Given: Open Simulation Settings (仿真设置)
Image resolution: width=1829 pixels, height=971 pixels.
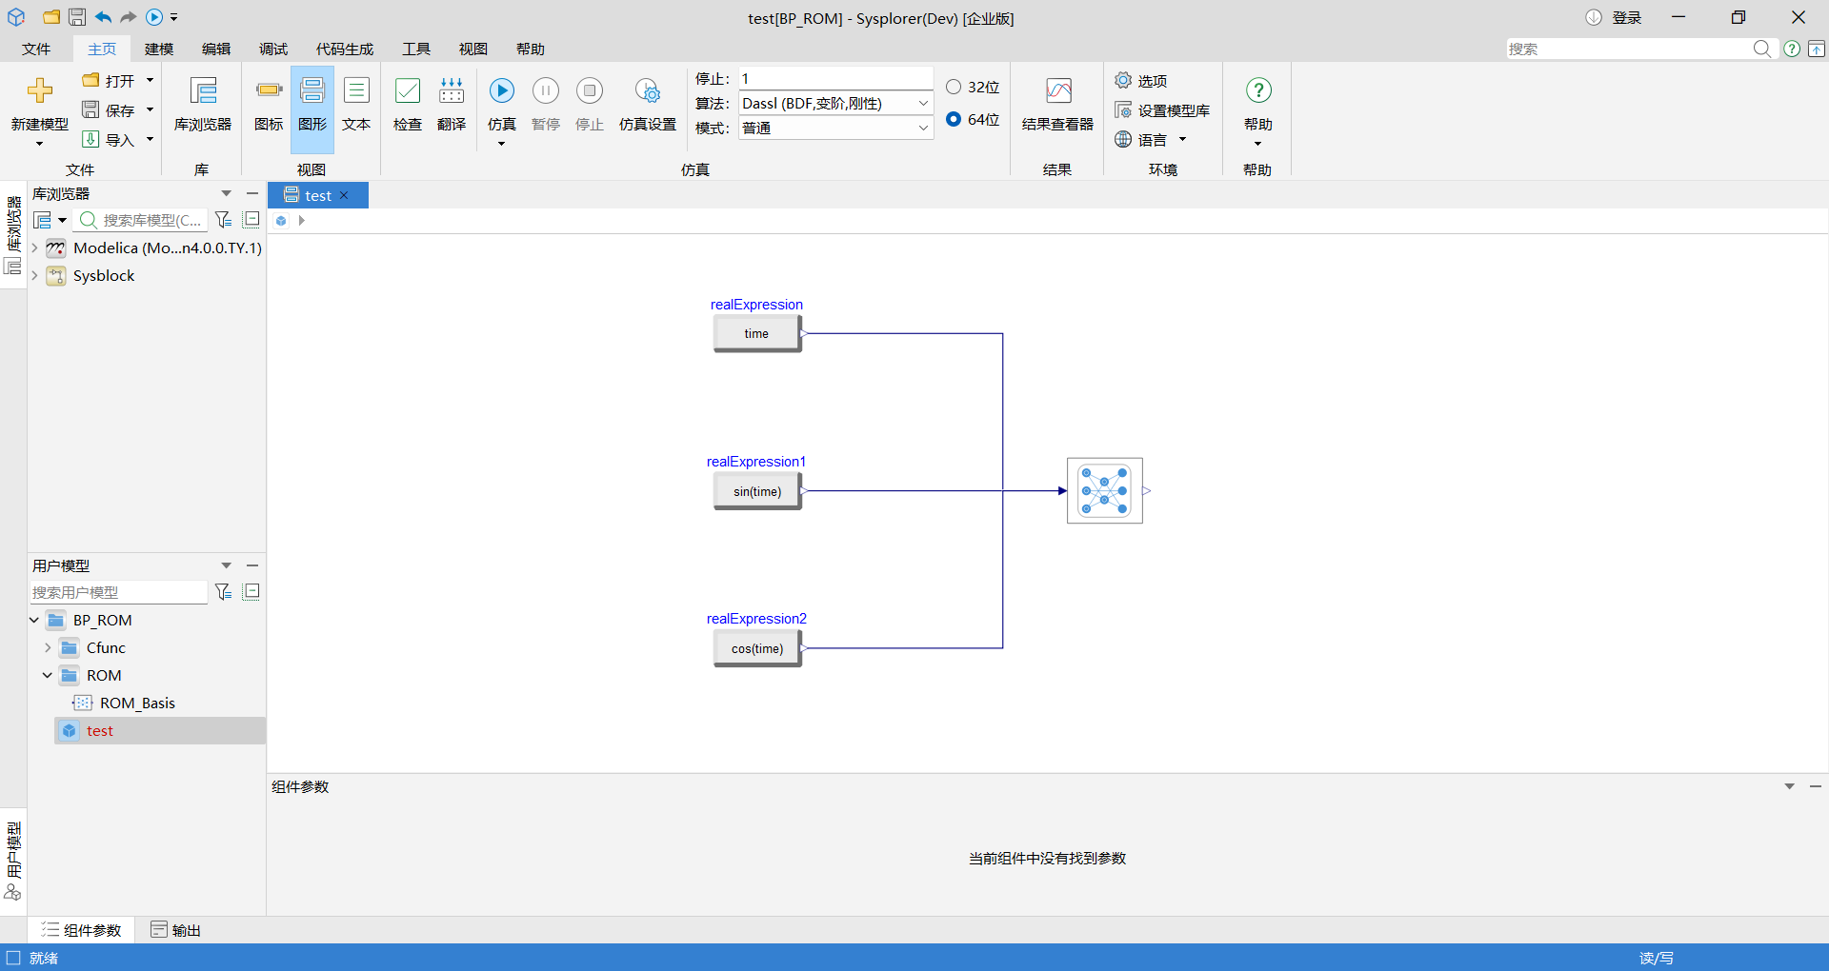Looking at the screenshot, I should pos(648,91).
